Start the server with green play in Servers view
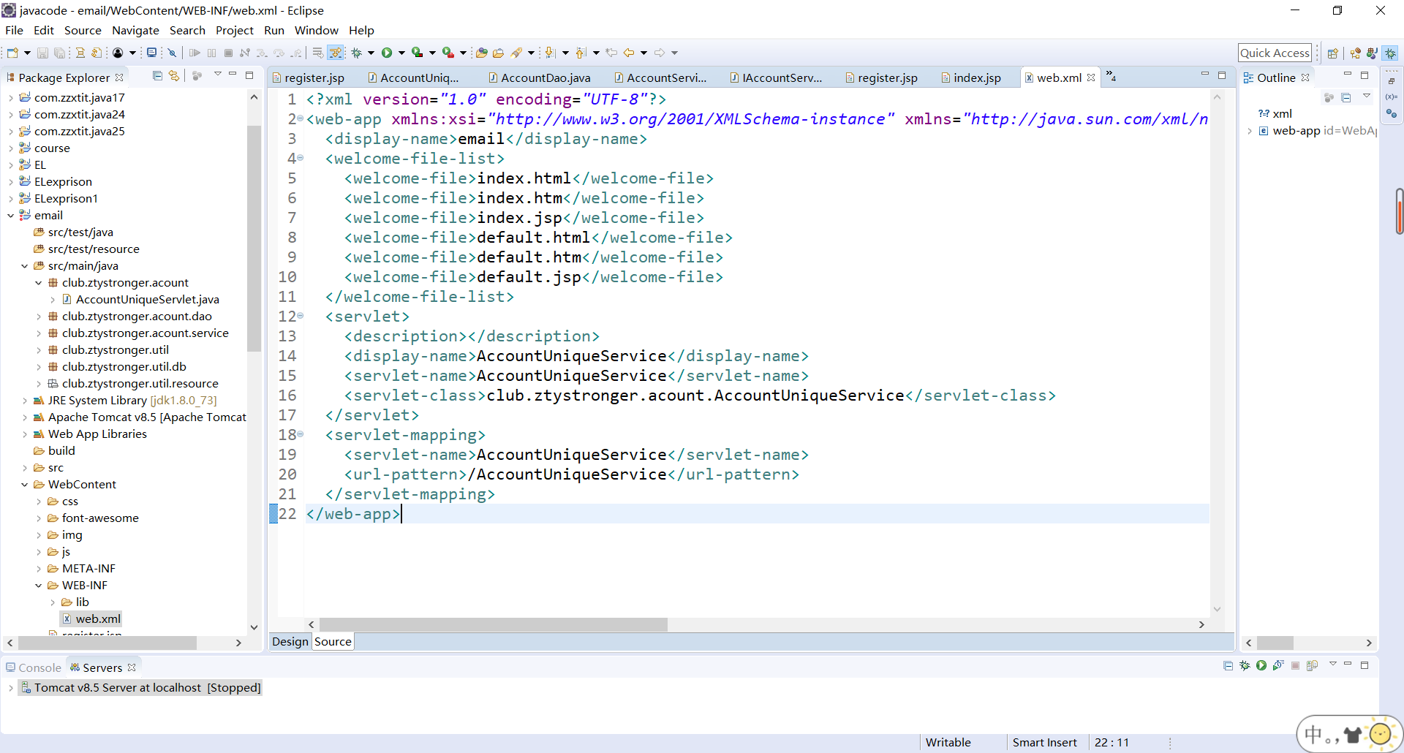This screenshot has height=753, width=1404. click(x=1261, y=665)
